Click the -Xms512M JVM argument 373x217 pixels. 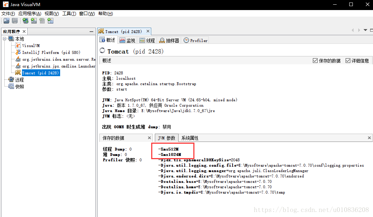(168, 149)
